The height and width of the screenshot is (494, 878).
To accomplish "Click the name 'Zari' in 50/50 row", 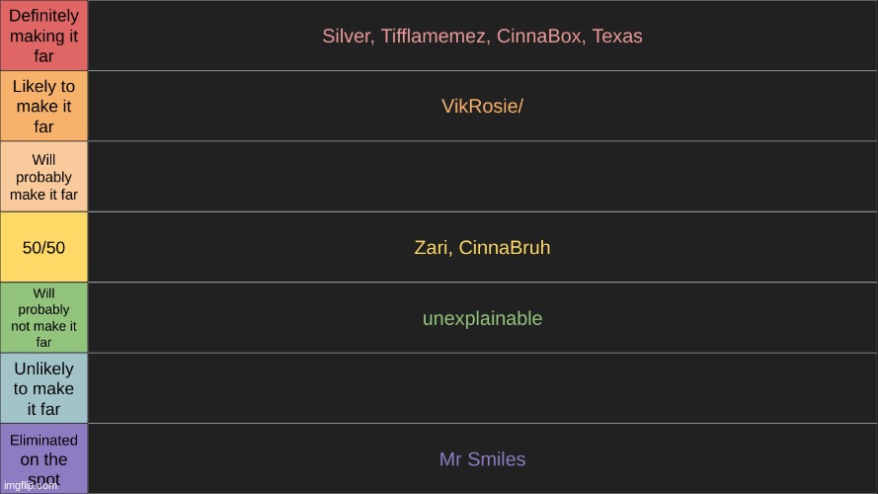I will click(432, 248).
